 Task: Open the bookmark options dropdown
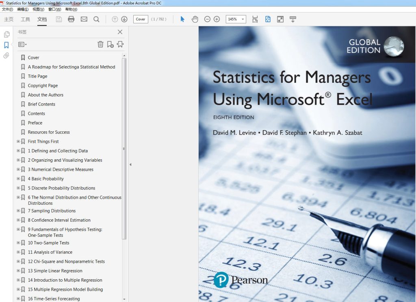(22, 44)
